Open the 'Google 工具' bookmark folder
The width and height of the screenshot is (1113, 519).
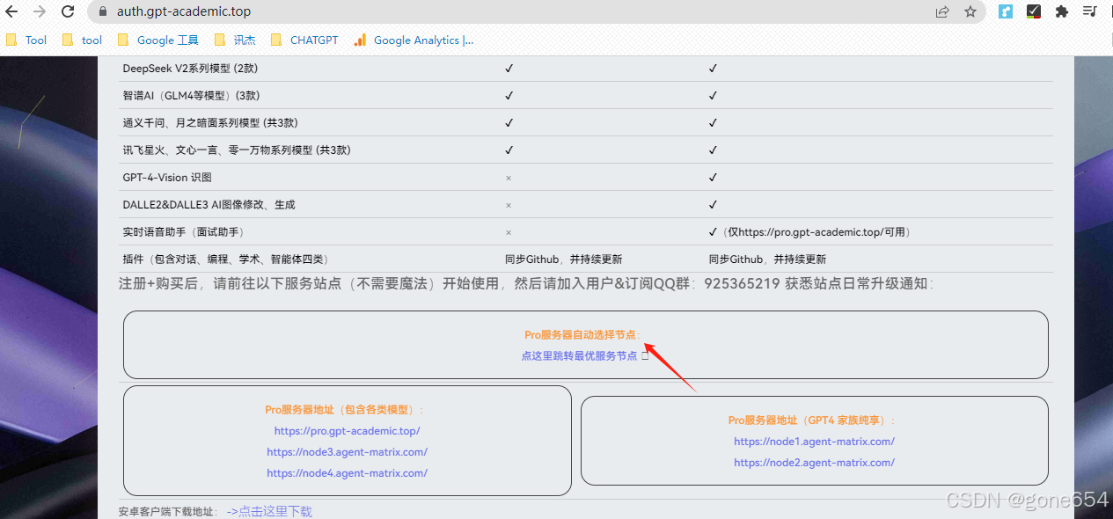pyautogui.click(x=158, y=40)
